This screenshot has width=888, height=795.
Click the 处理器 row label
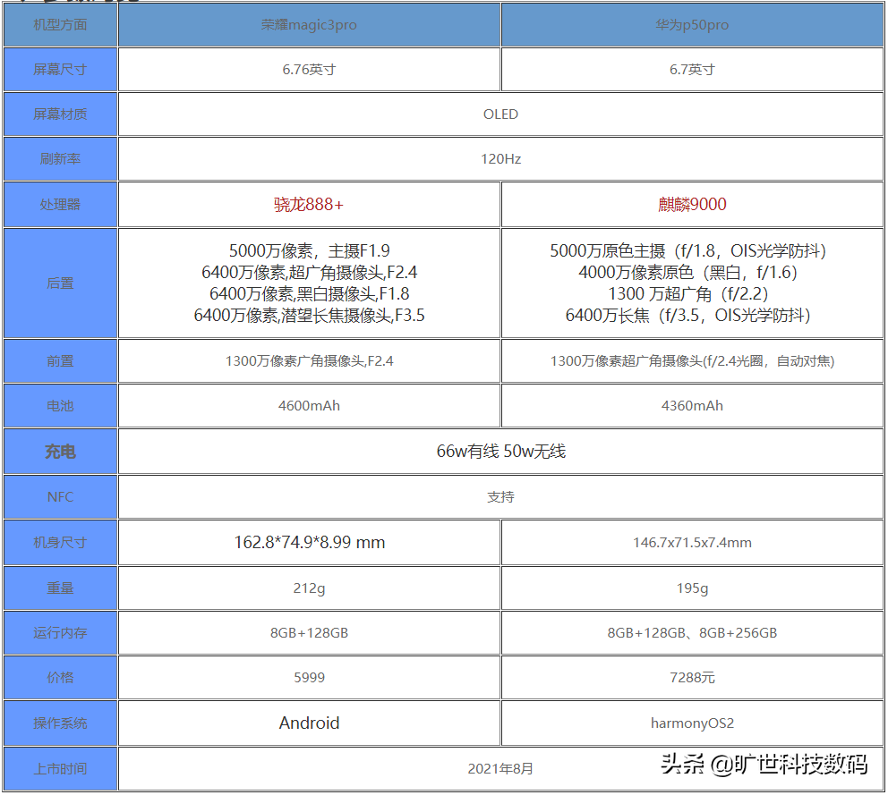[61, 204]
